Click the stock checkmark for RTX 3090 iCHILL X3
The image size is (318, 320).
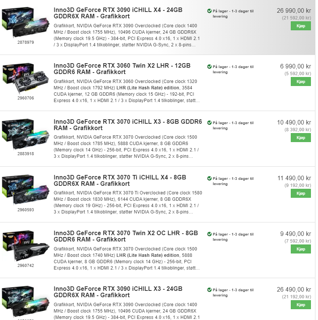[210, 290]
